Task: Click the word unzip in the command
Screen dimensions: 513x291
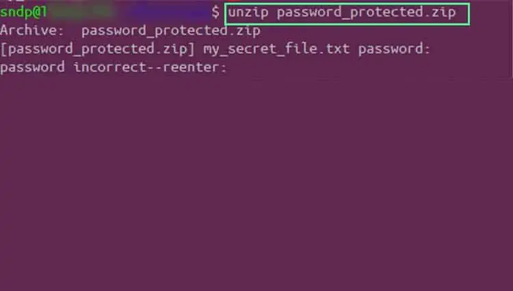Action: point(248,13)
